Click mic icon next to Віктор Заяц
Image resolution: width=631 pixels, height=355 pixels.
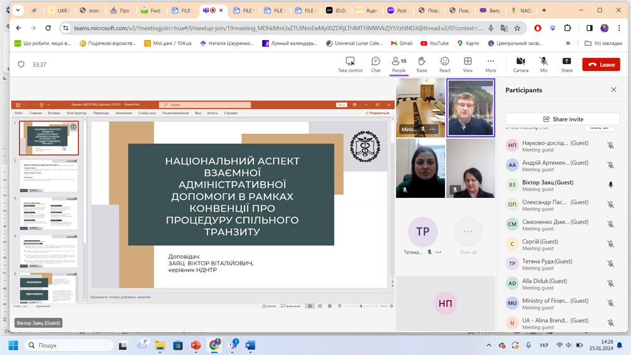[610, 185]
